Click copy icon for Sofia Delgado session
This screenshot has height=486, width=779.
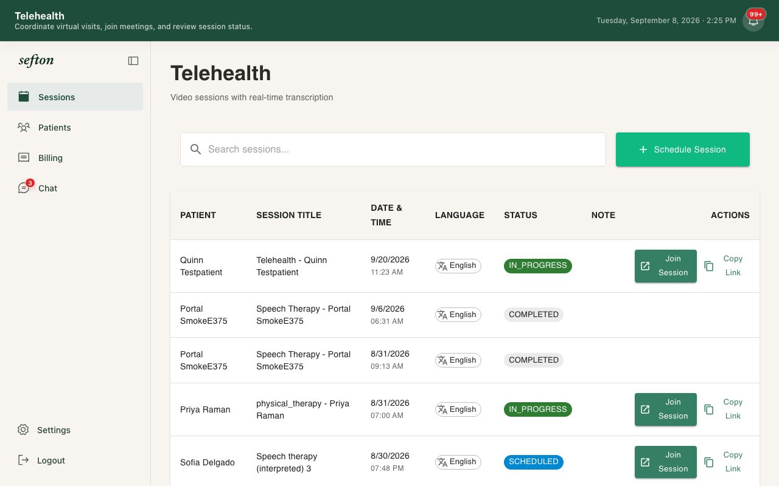click(709, 462)
